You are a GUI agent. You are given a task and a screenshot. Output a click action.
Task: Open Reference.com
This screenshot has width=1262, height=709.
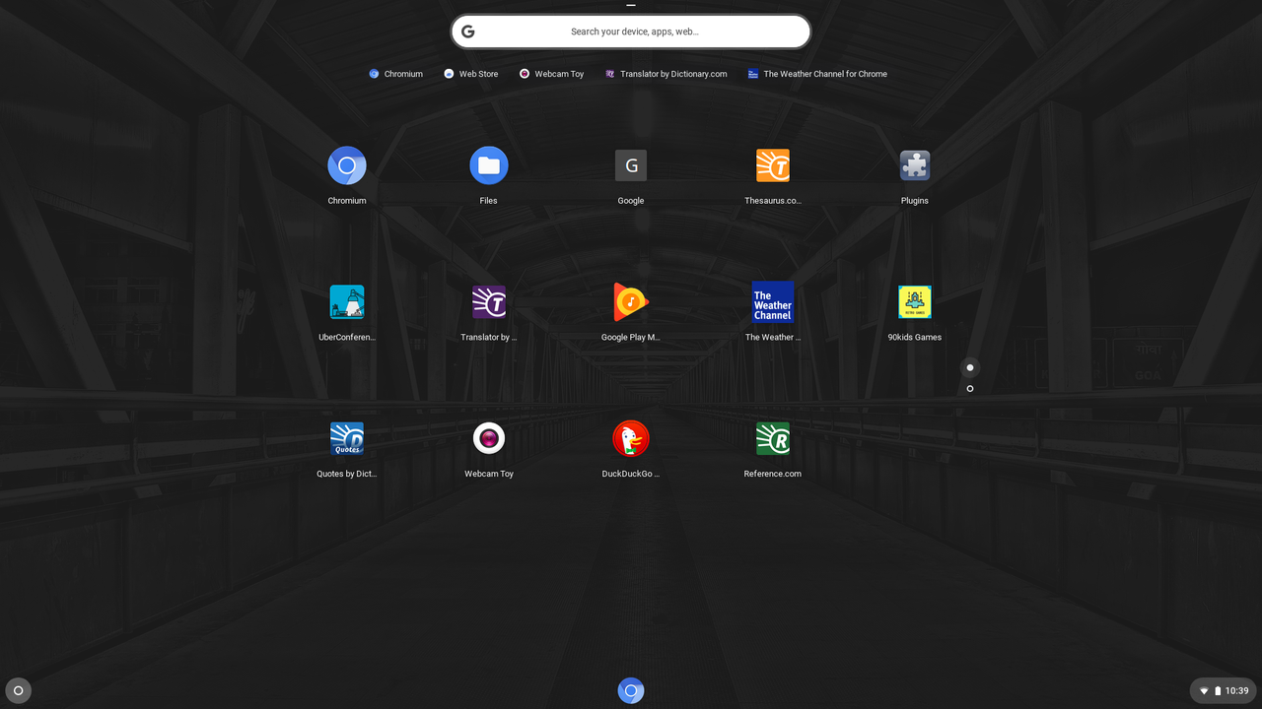(x=772, y=438)
